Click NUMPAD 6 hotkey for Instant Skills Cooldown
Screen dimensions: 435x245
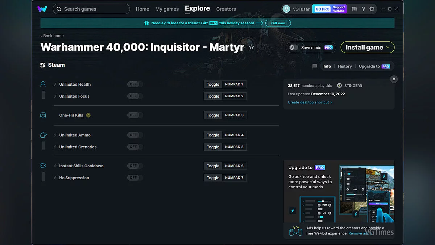(234, 166)
